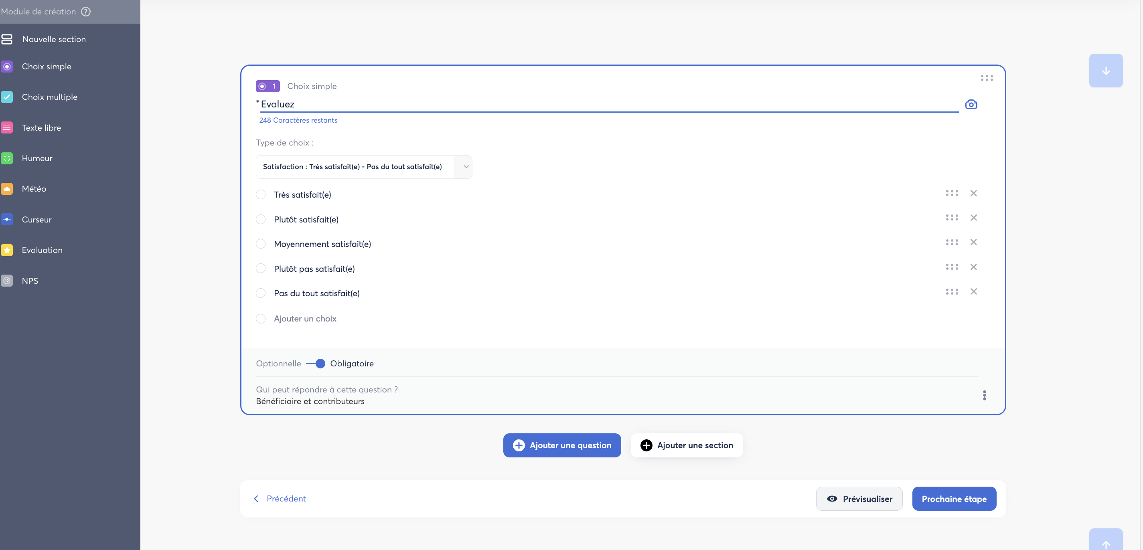Viewport: 1143px width, 550px height.
Task: Open the Type de choix Satisfaction dropdown
Action: tap(364, 167)
